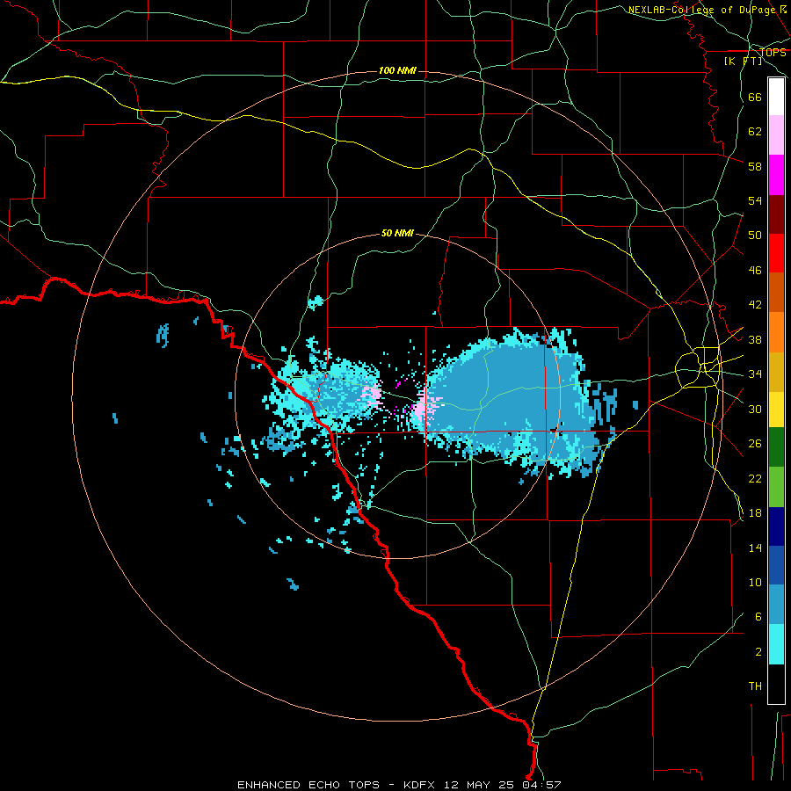Click the magenta swatch above 54 in the legend
This screenshot has height=791, width=791.
coord(776,175)
